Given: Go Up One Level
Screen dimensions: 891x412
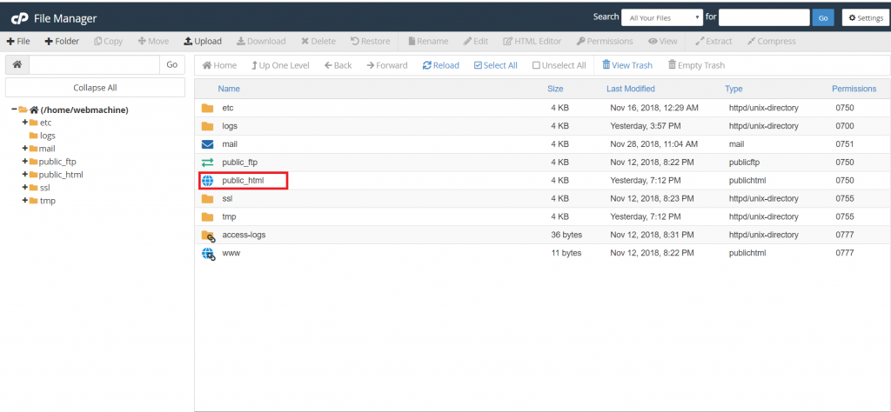Looking at the screenshot, I should coord(280,65).
